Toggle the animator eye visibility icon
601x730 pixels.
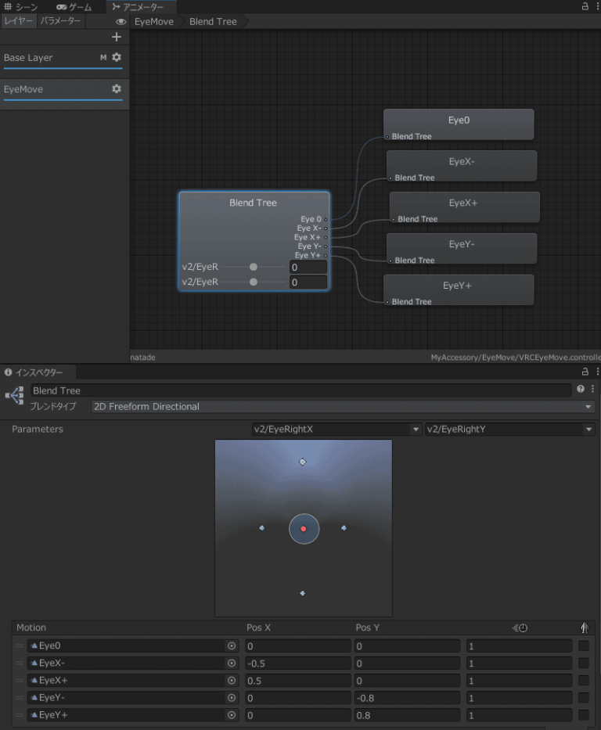tap(121, 22)
